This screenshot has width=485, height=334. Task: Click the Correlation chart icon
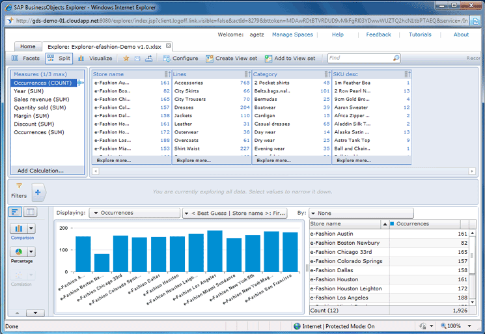(x=19, y=275)
